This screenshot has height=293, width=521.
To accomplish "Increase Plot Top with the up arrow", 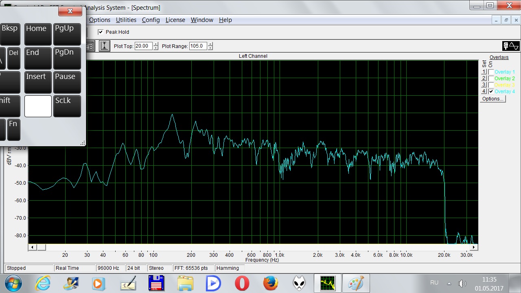I will pos(155,44).
